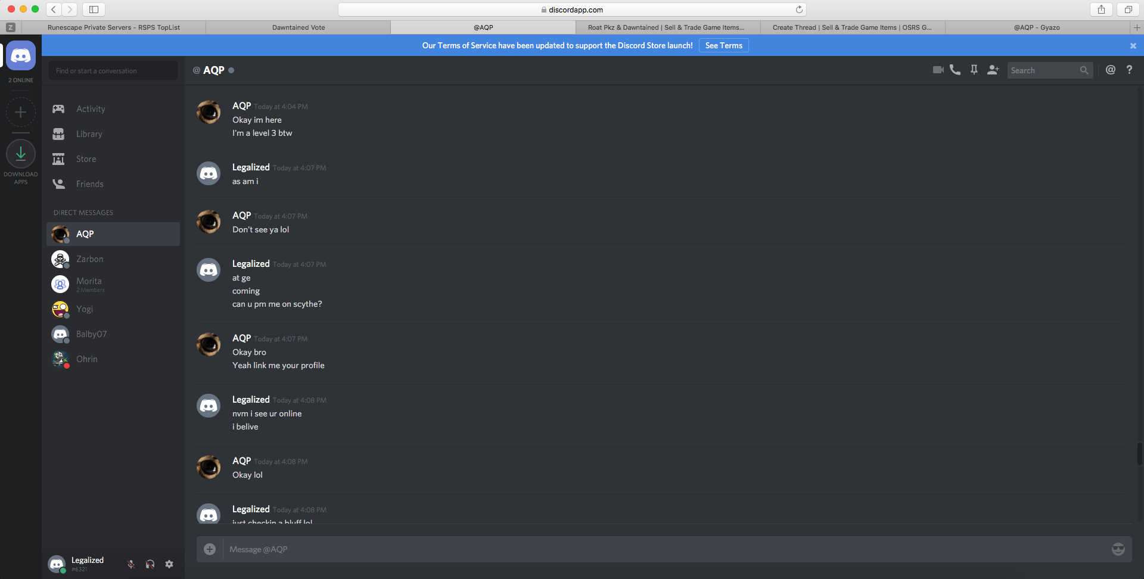Switch to the Dawntained Vote tab

[299, 27]
